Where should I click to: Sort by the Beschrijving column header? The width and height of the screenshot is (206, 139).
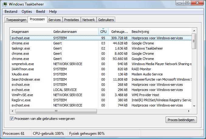(161, 32)
